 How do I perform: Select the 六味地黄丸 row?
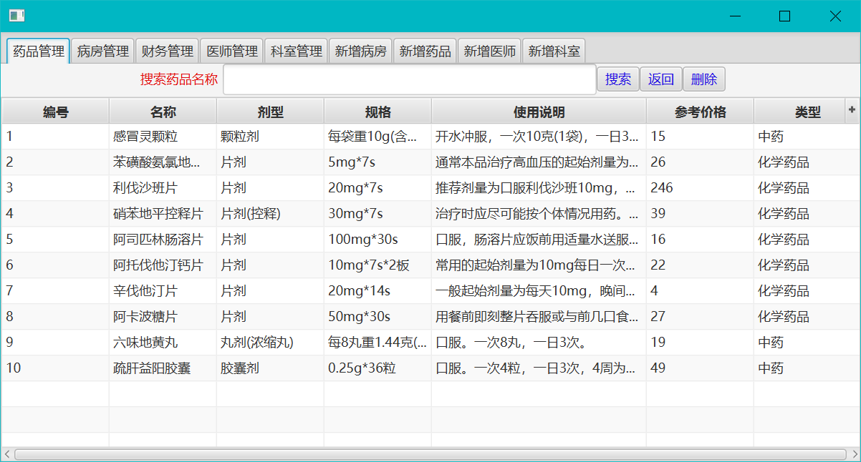tap(430, 343)
